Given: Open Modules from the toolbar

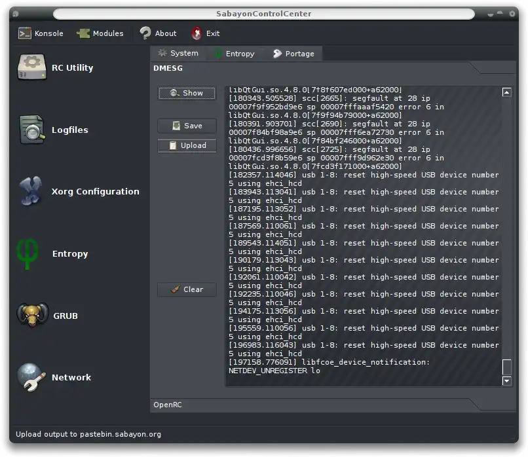Looking at the screenshot, I should point(100,33).
